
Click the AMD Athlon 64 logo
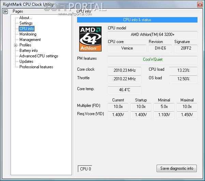tap(90, 39)
